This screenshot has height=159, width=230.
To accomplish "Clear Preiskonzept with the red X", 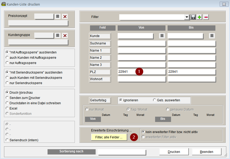I will point(65,16).
